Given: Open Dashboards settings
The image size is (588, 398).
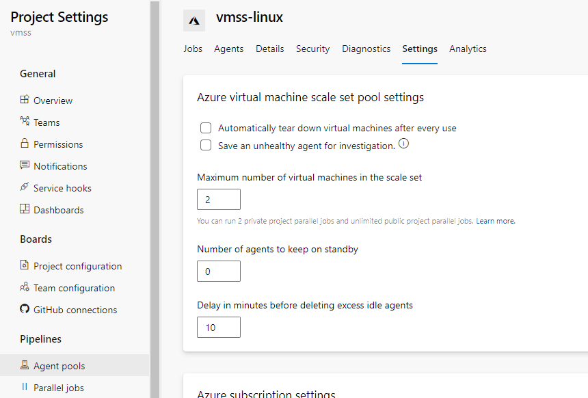Looking at the screenshot, I should pos(59,210).
